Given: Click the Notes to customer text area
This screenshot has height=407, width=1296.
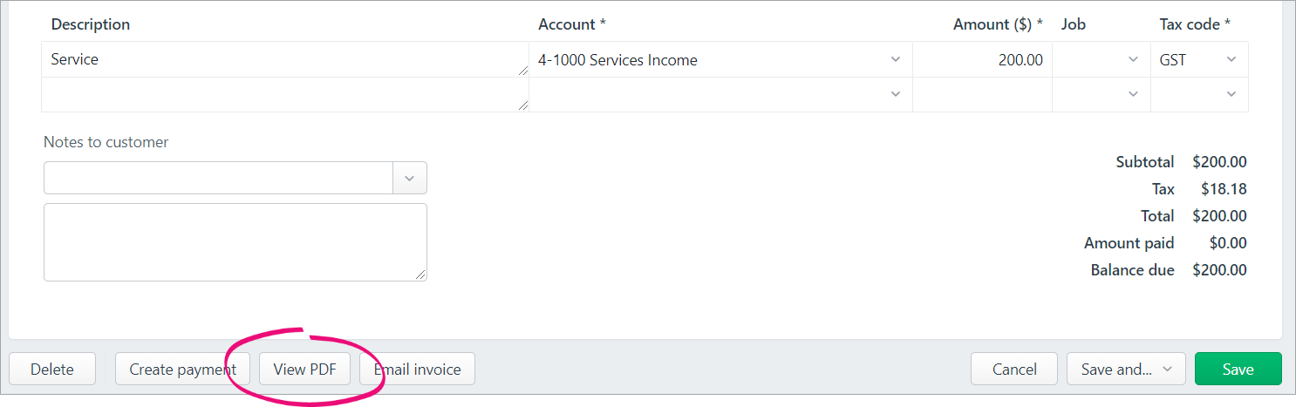Looking at the screenshot, I should [235, 241].
